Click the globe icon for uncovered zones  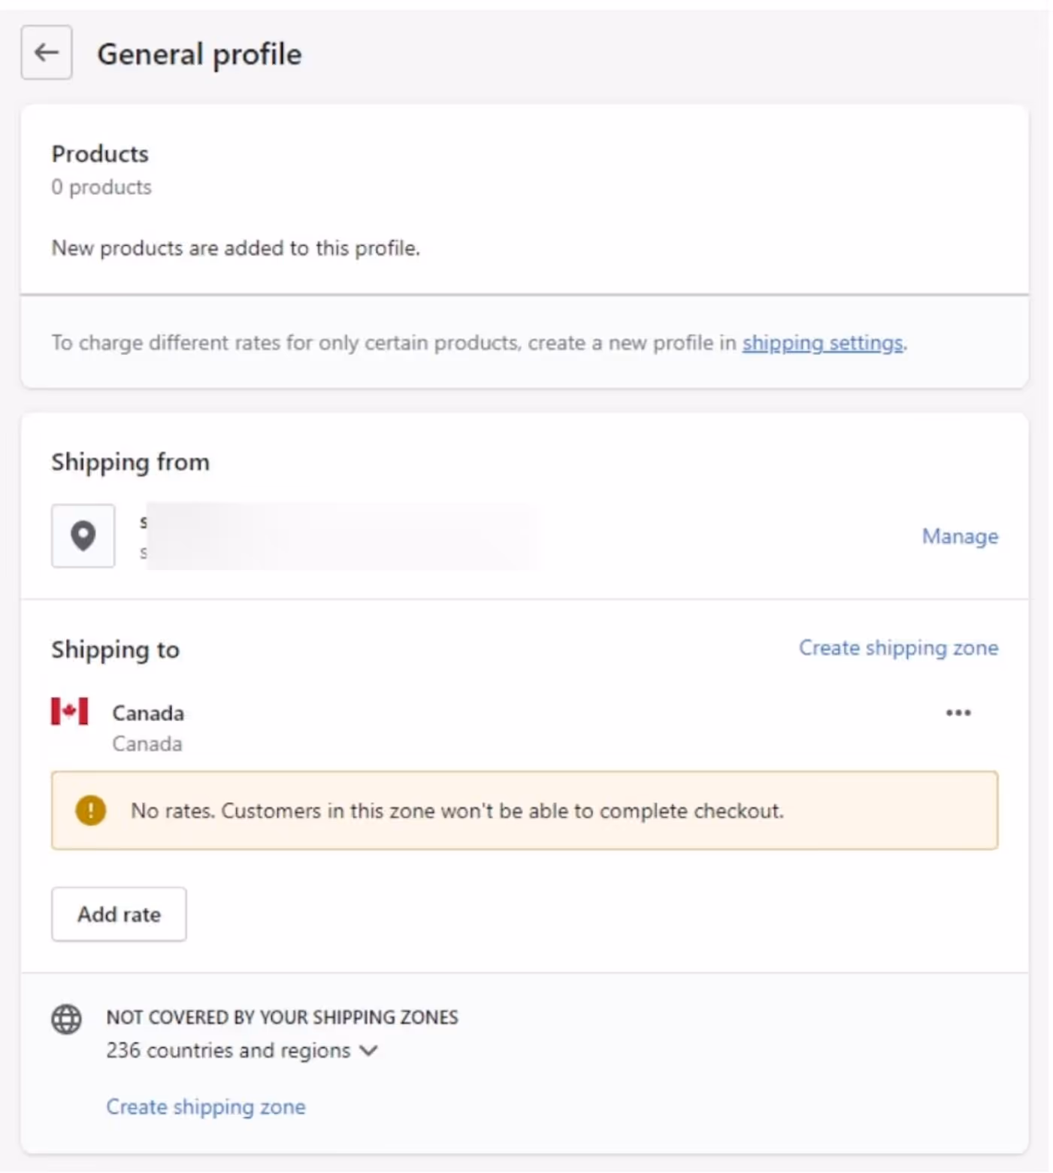click(x=66, y=1020)
